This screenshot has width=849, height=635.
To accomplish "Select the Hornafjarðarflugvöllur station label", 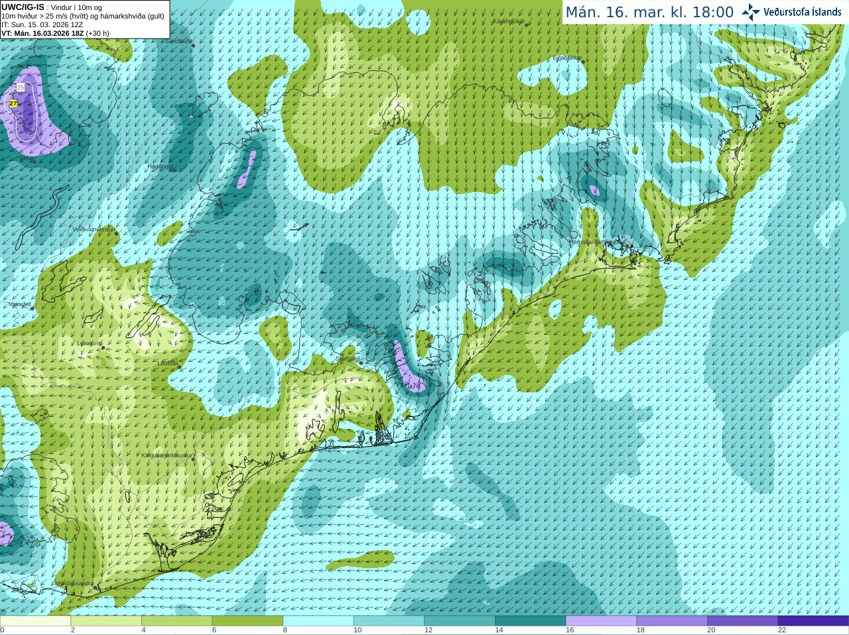I will point(596,242).
